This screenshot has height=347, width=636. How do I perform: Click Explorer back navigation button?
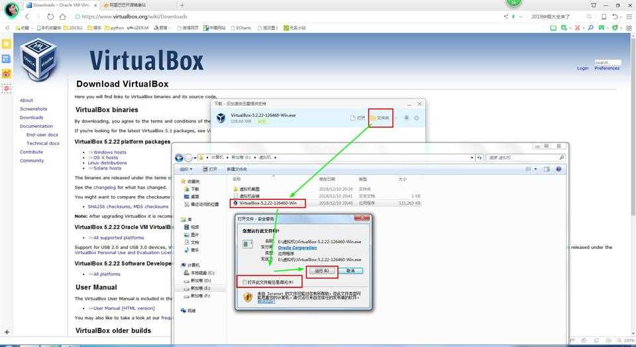pos(179,158)
